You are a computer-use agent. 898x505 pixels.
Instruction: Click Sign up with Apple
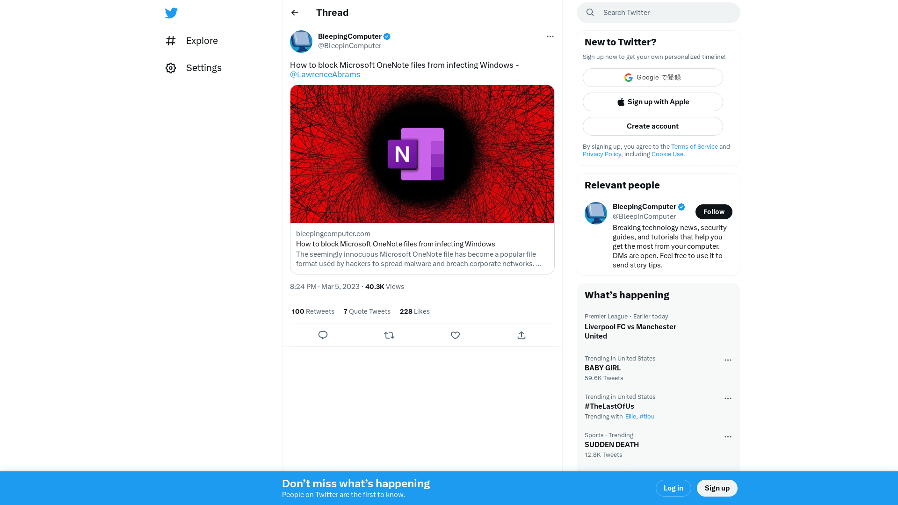(x=653, y=102)
